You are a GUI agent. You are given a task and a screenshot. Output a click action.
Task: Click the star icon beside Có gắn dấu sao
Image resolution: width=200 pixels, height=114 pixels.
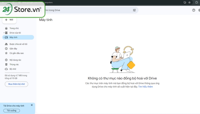click(6, 53)
